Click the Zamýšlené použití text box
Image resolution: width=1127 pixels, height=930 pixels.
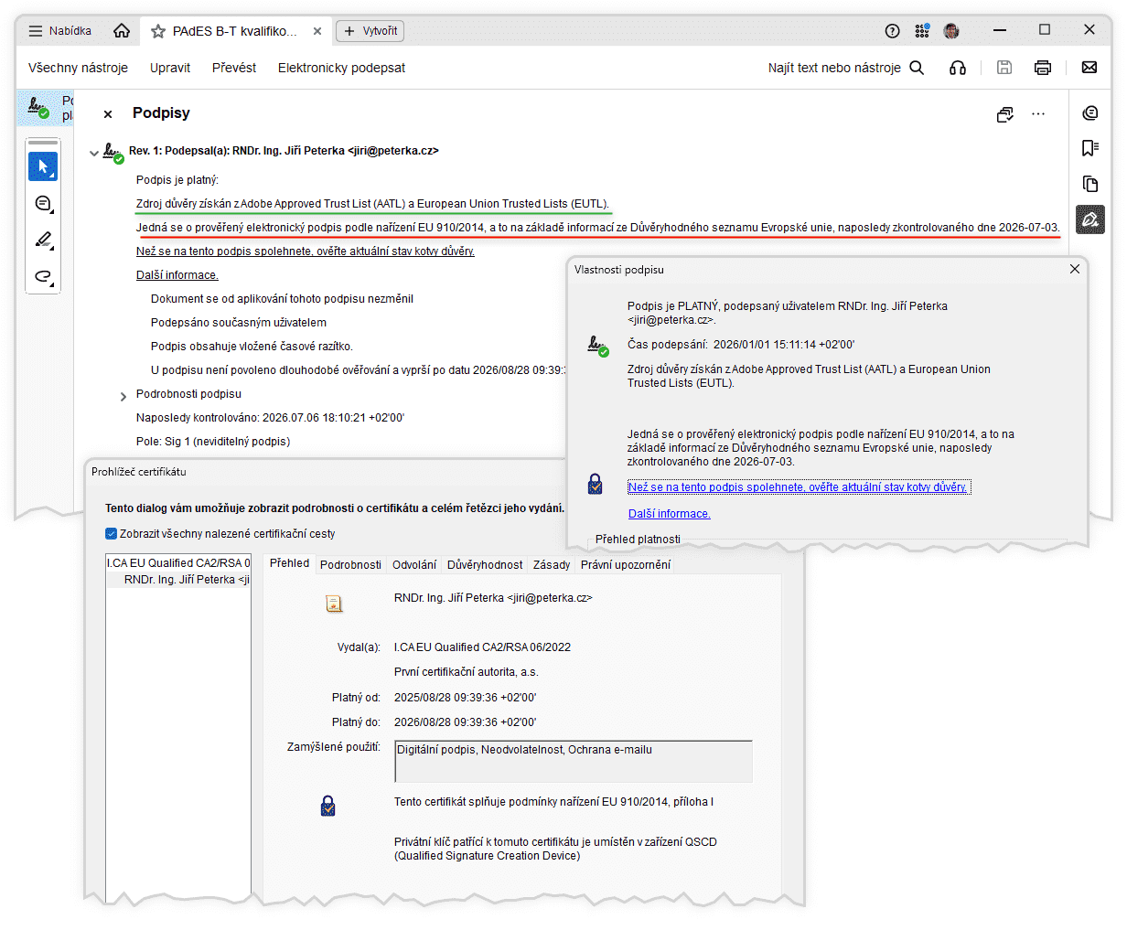(574, 762)
